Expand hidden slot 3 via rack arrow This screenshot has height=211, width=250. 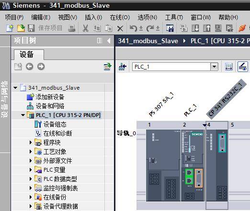[x=205, y=125]
